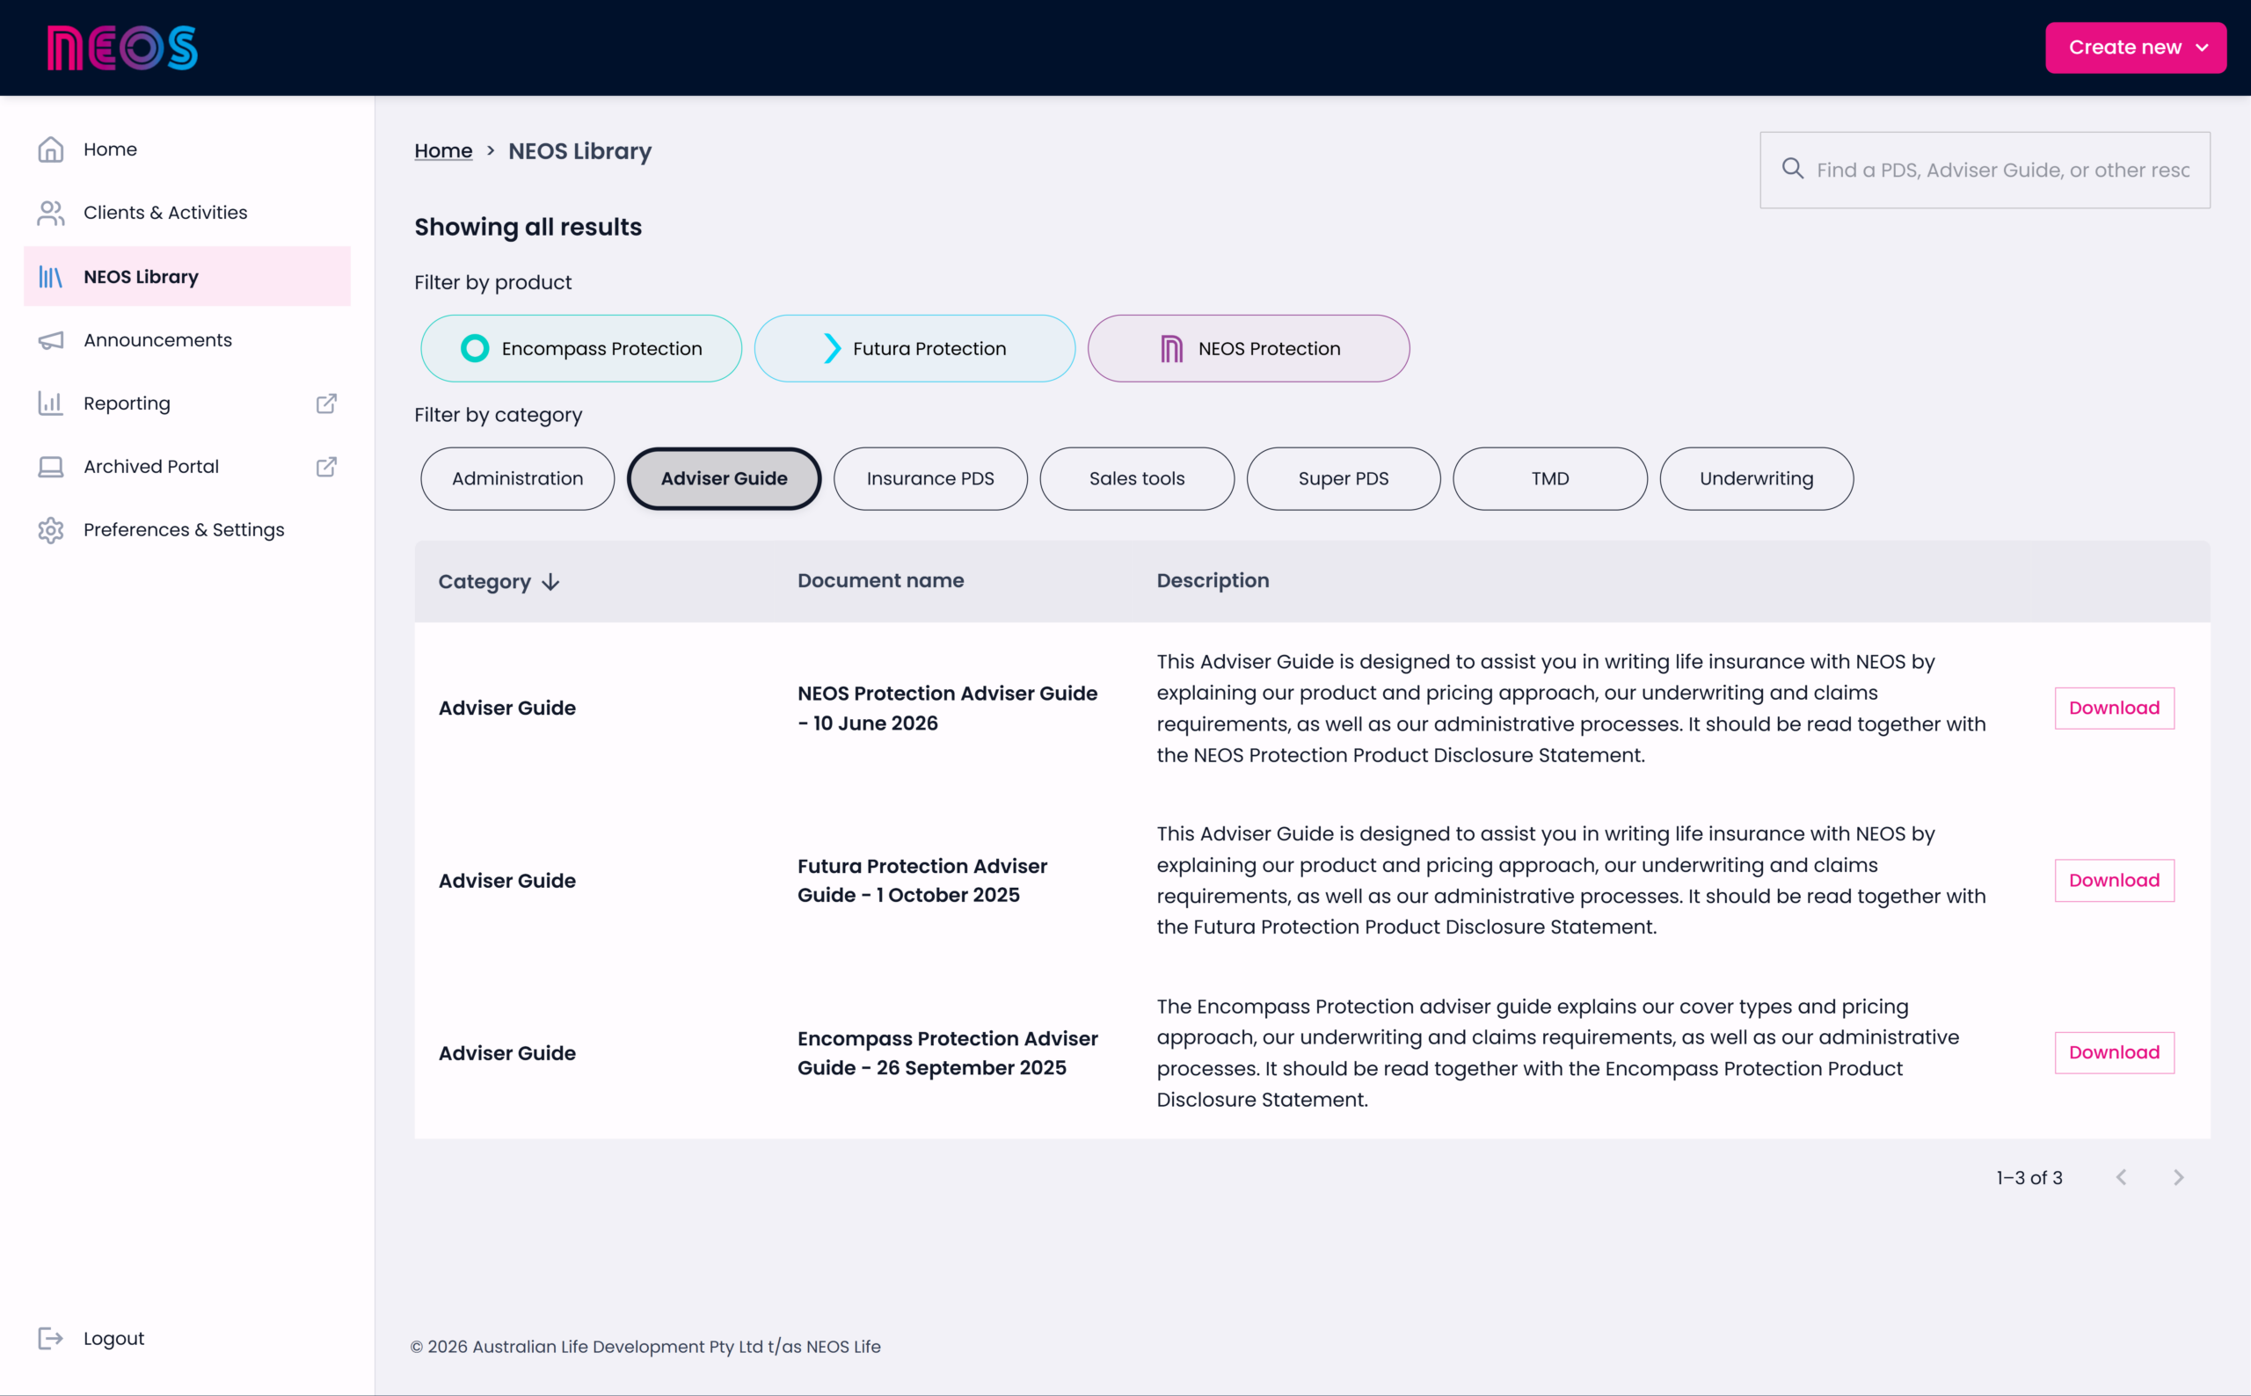Click the Reporting bar chart icon
This screenshot has width=2251, height=1396.
point(51,404)
